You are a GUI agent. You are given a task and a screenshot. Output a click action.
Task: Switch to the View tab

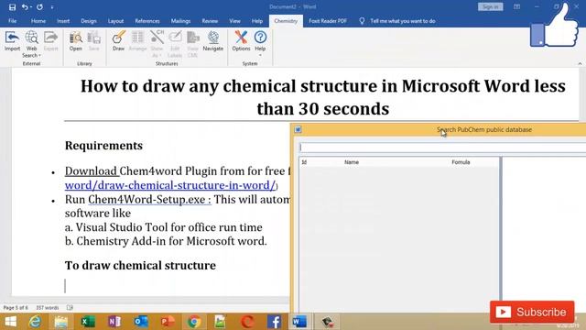(234, 21)
